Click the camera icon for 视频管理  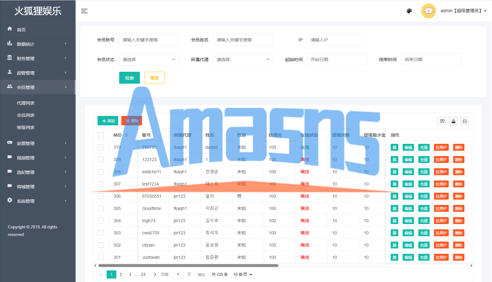(x=10, y=157)
